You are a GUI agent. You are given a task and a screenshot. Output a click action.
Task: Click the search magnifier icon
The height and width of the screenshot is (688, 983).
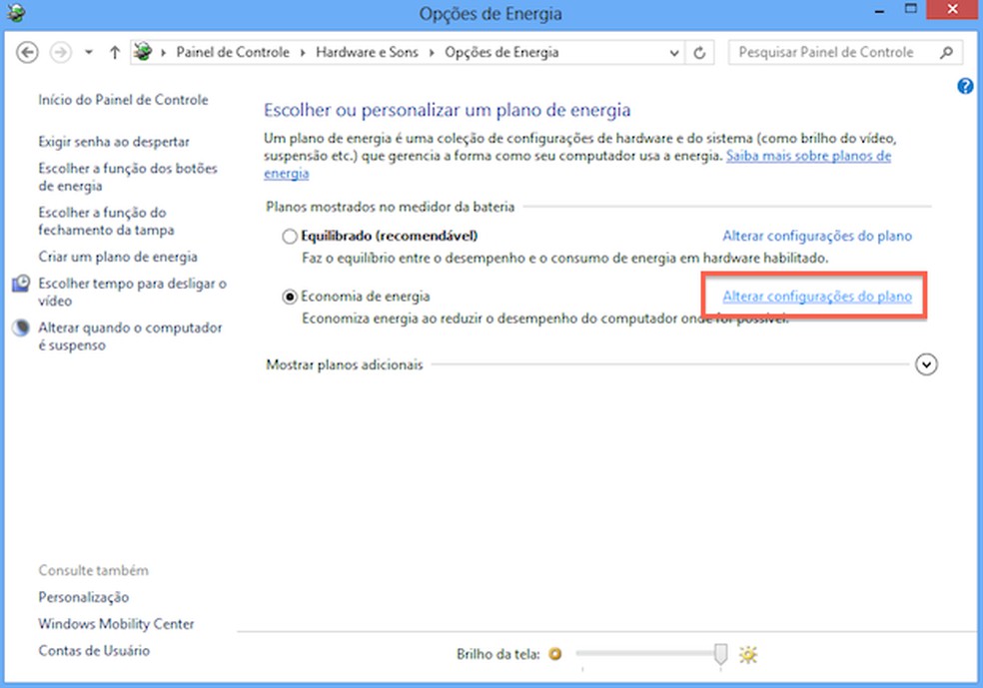(946, 53)
